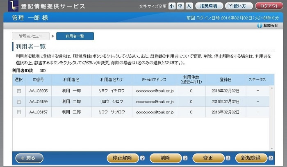
Task: Open the お知らせ info icon
Action: click(x=260, y=25)
